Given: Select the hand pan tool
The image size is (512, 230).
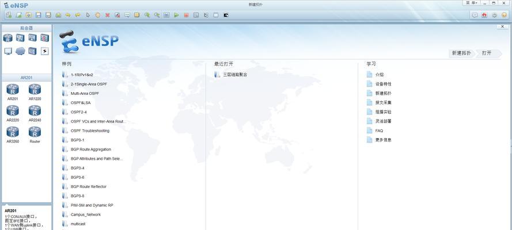Looking at the screenshot, I should point(97,15).
